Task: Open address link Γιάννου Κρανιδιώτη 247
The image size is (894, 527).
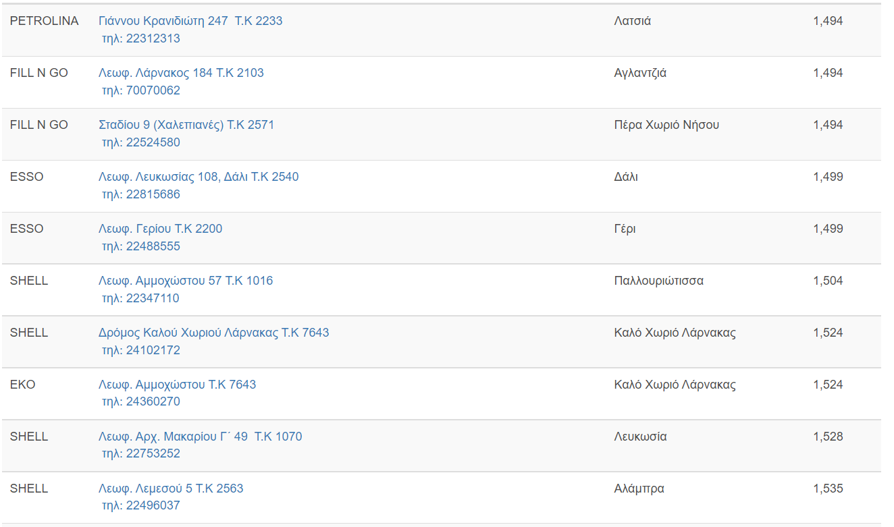Action: pyautogui.click(x=190, y=21)
